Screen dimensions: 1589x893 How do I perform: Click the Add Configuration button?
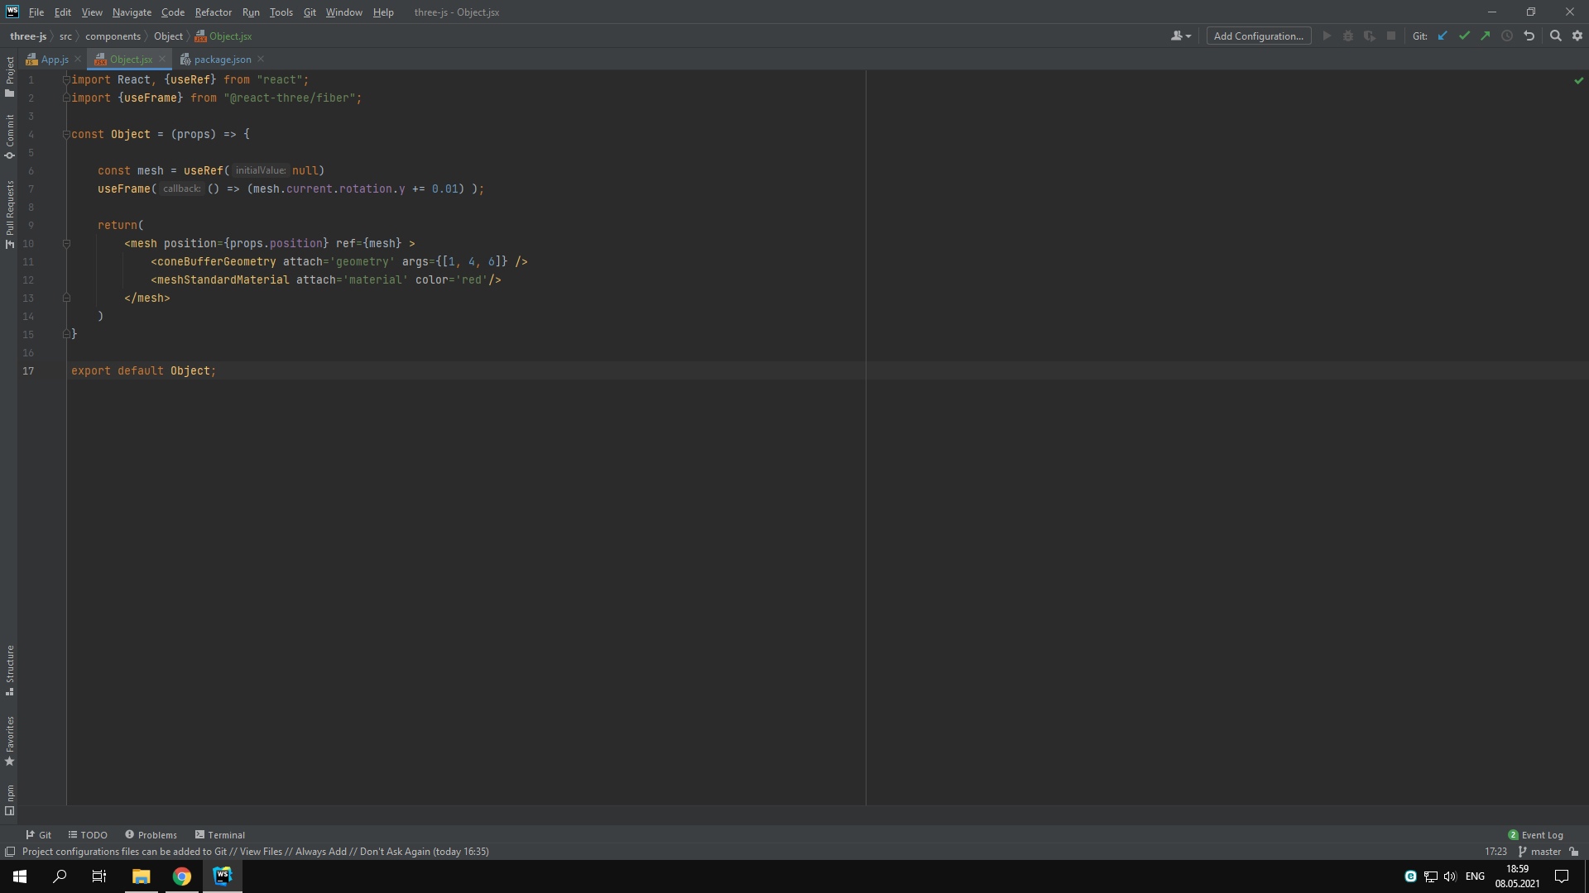1258,36
